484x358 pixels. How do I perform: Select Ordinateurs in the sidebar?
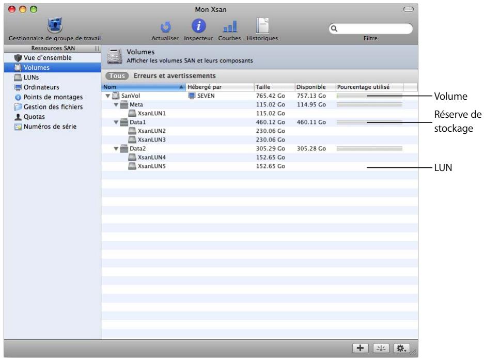coord(37,87)
